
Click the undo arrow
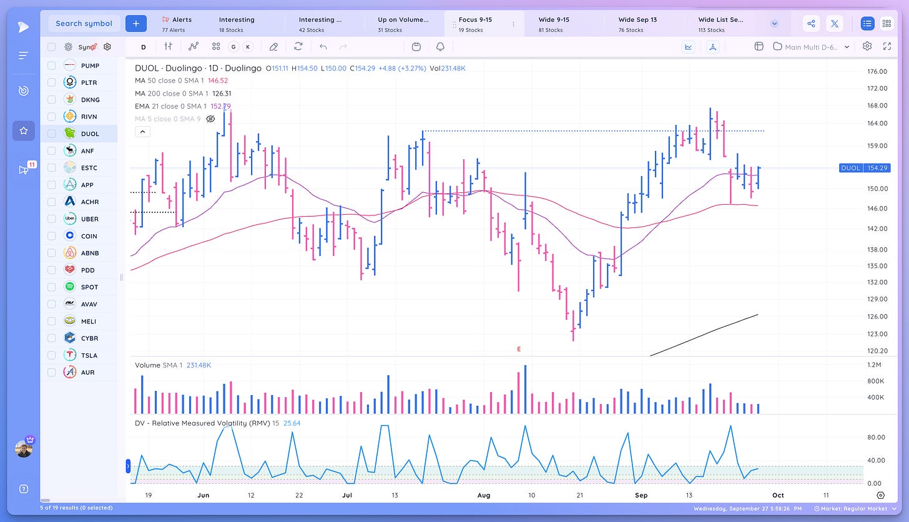pos(323,46)
